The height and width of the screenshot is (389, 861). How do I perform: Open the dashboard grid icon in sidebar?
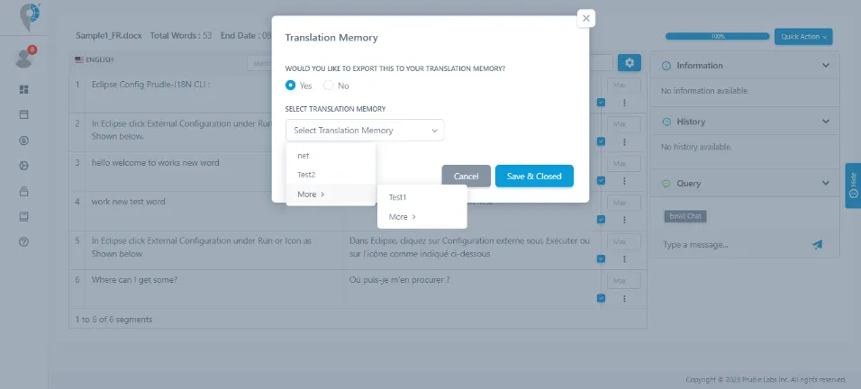click(x=23, y=89)
